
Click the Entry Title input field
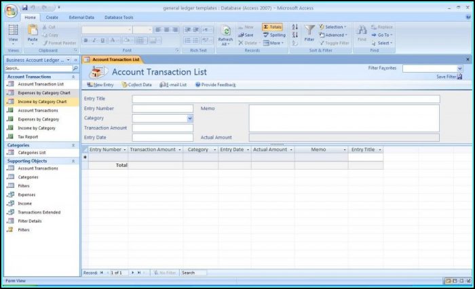coord(286,99)
